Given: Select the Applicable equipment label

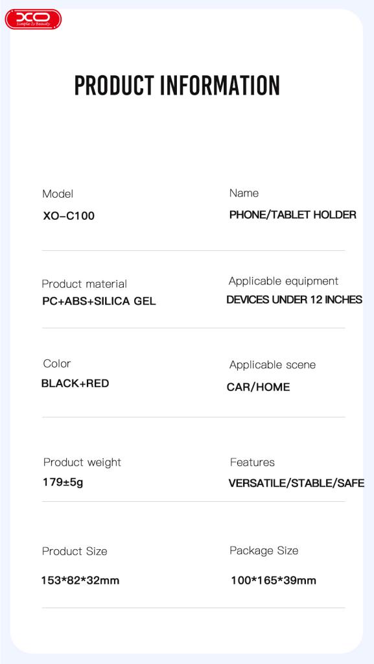Looking at the screenshot, I should [283, 281].
